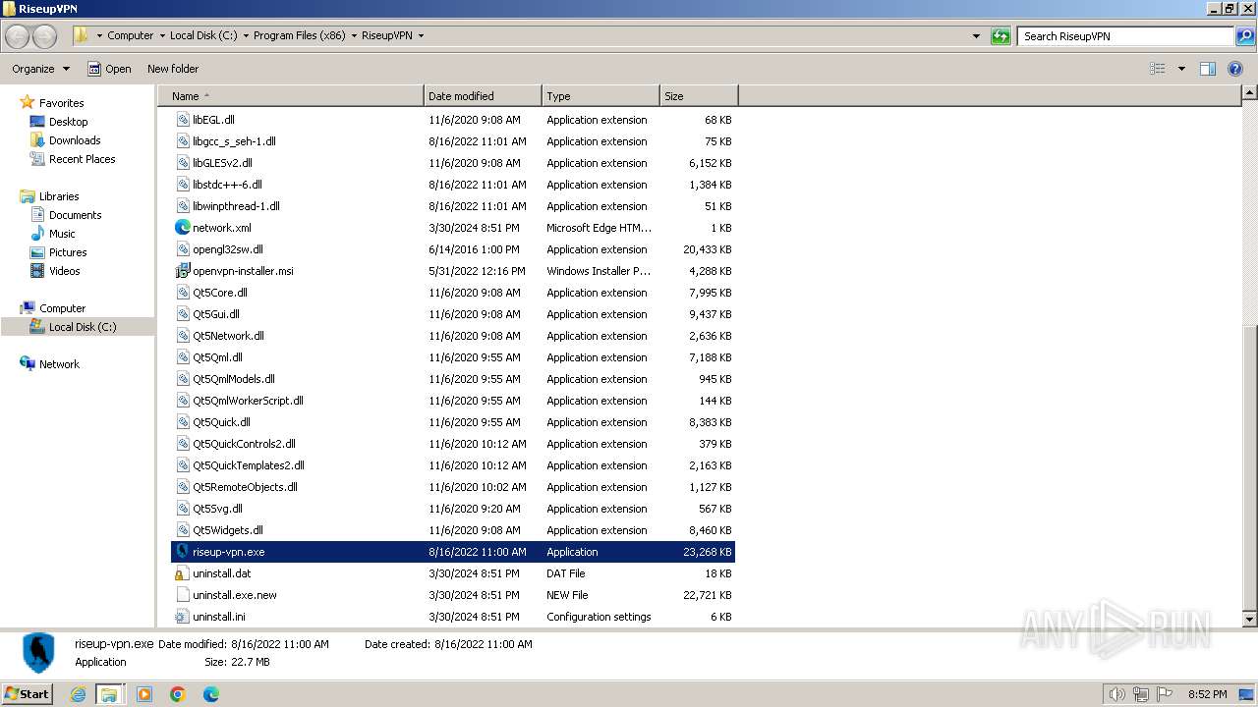Select the Qt5RemoteObjects.dll file
This screenshot has width=1258, height=707.
pos(245,487)
